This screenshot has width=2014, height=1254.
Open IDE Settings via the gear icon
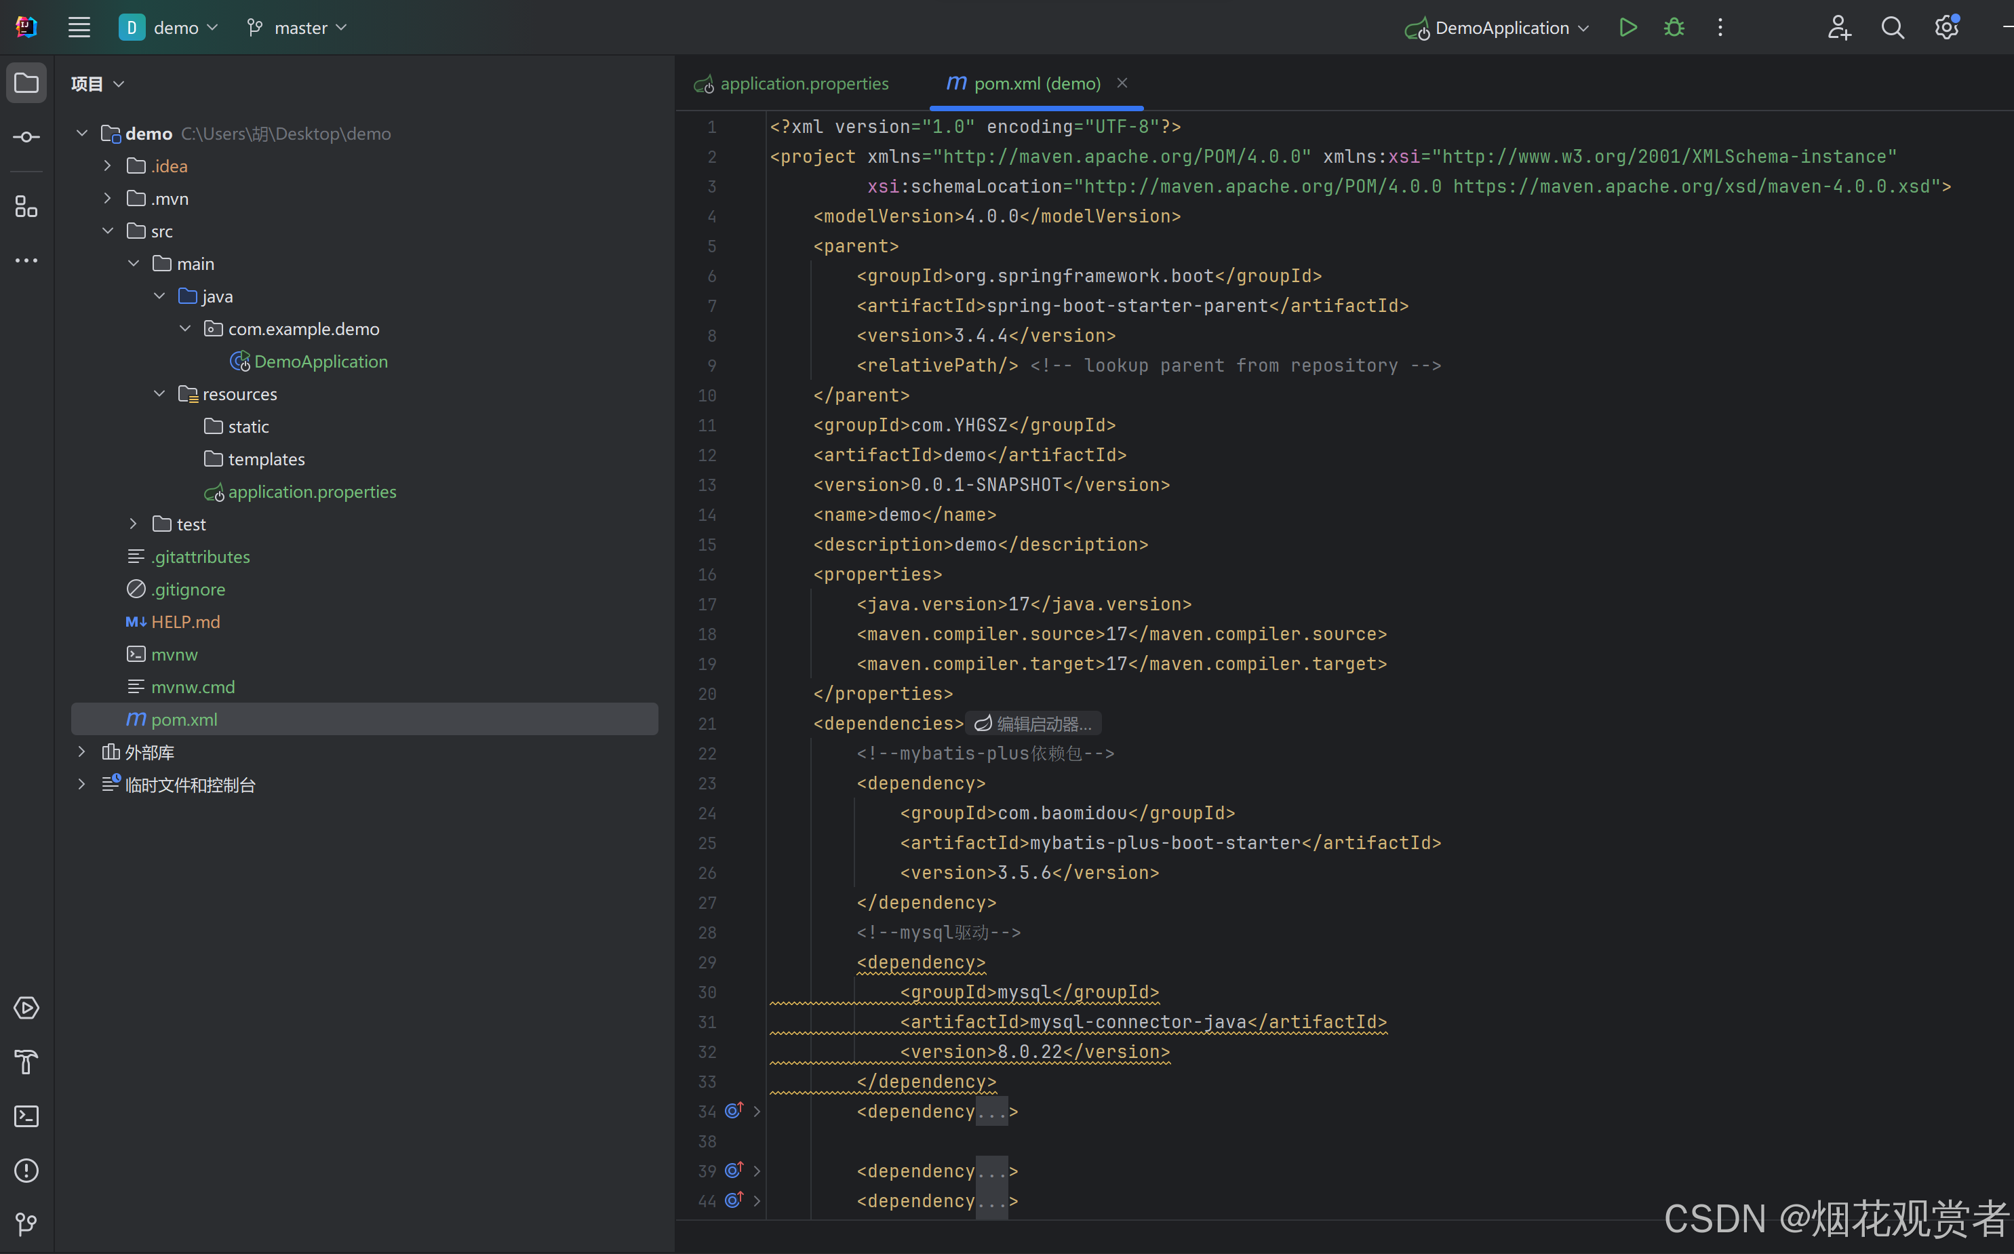1946,26
